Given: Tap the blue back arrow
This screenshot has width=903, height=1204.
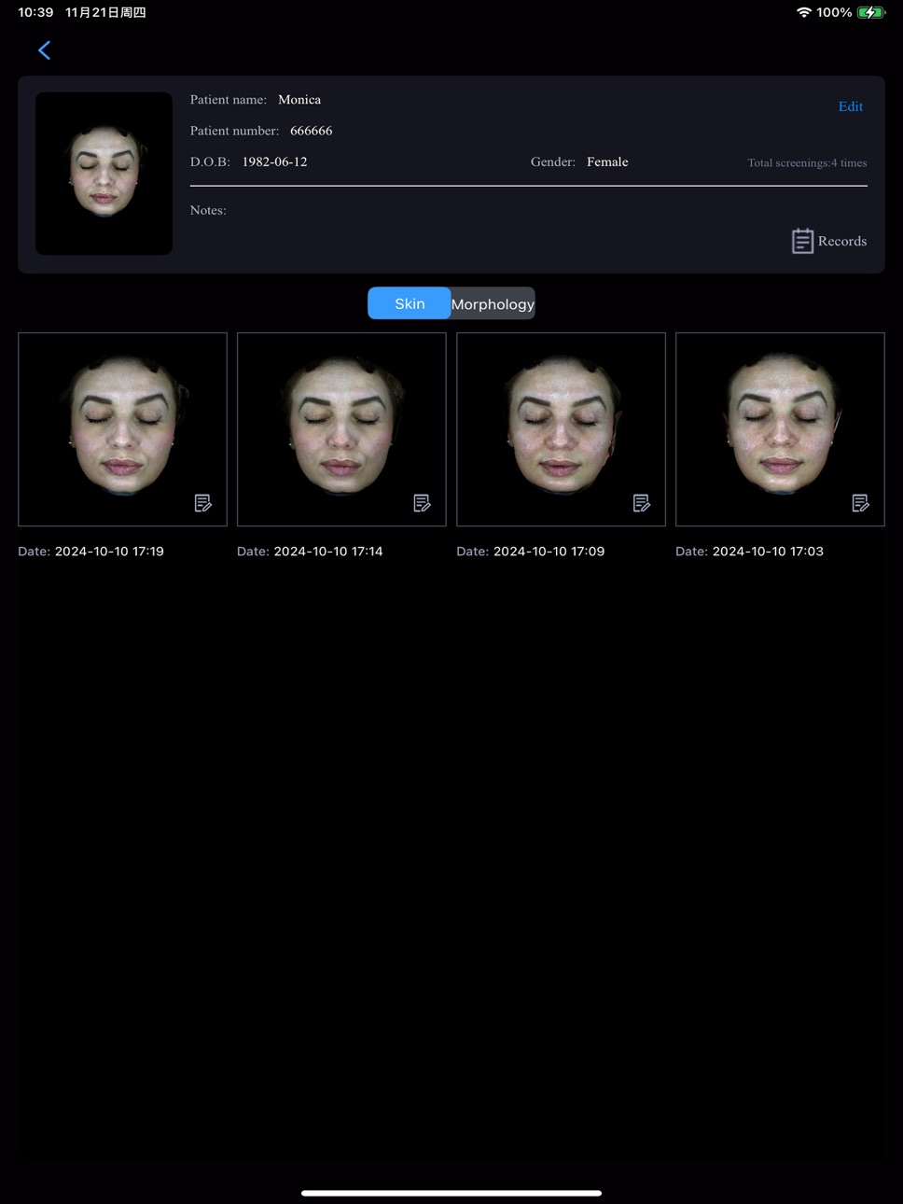Looking at the screenshot, I should [44, 50].
